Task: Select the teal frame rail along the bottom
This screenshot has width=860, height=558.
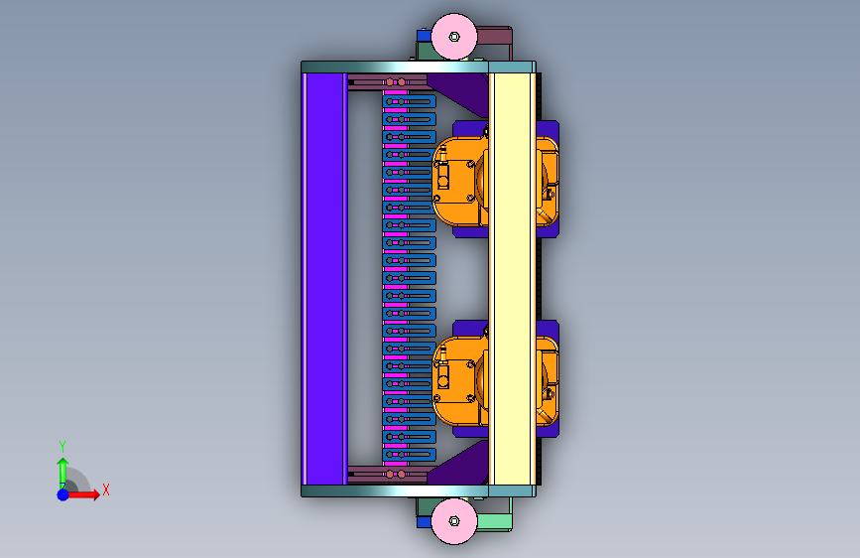Action: tap(419, 491)
